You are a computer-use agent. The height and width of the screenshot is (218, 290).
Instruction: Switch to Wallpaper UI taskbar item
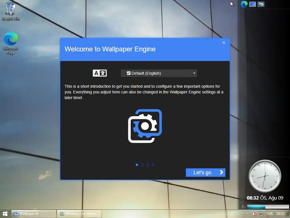coord(34,214)
